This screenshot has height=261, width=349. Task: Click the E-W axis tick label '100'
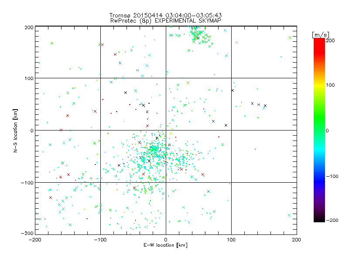(231, 240)
